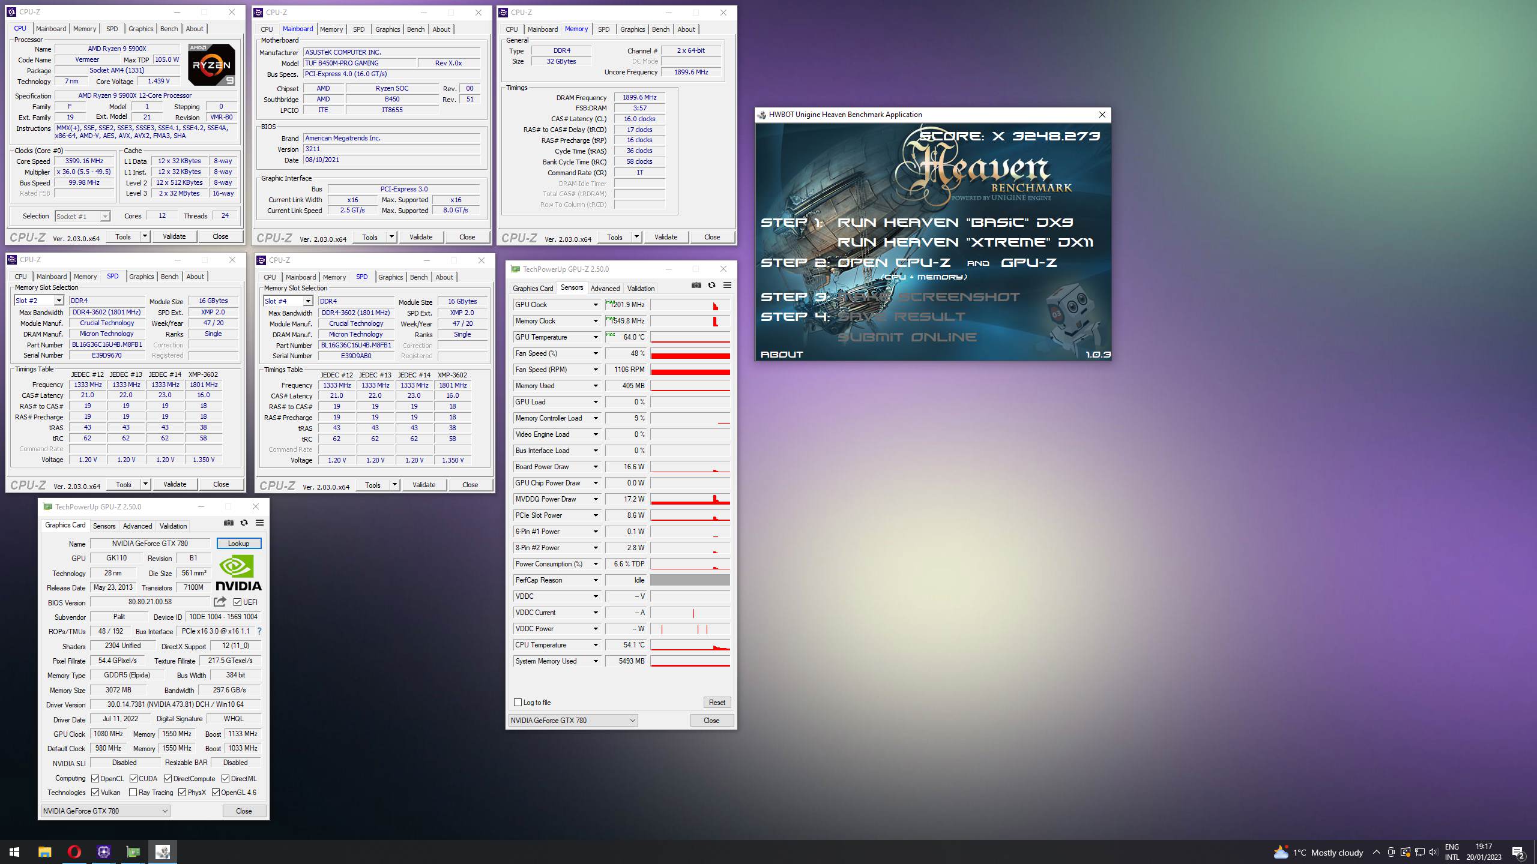Click the ENG INTL language indicator
The image size is (1537, 864).
click(x=1452, y=852)
